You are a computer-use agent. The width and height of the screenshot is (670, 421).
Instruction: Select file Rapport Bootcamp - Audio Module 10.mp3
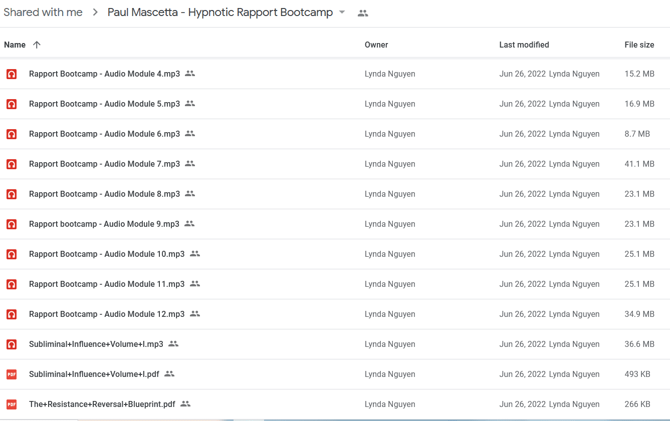(x=107, y=254)
